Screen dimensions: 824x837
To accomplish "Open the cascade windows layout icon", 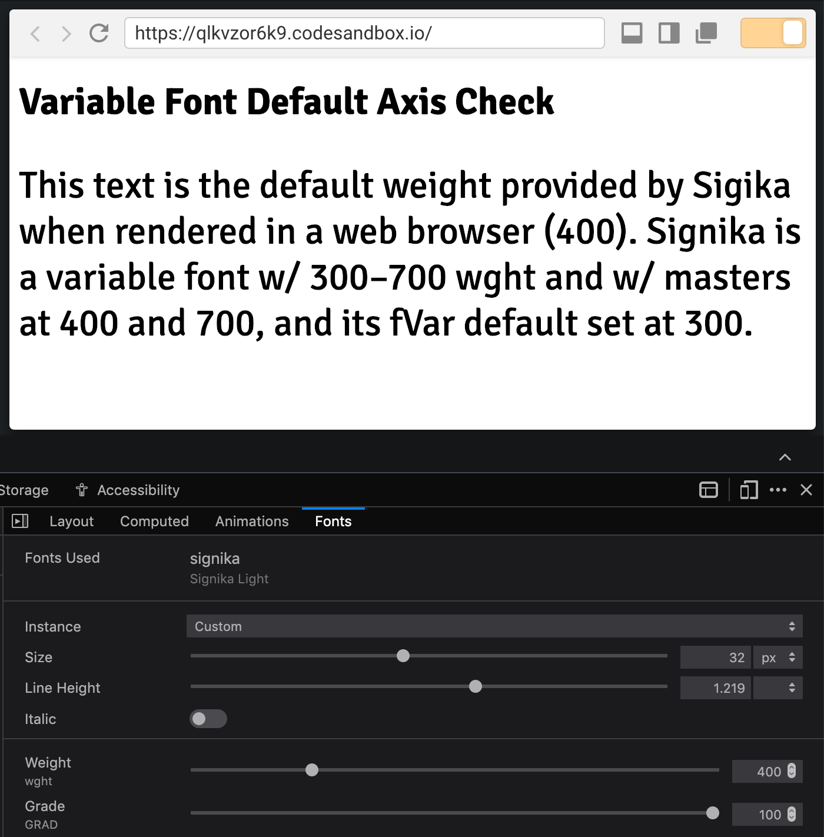I will click(x=706, y=34).
